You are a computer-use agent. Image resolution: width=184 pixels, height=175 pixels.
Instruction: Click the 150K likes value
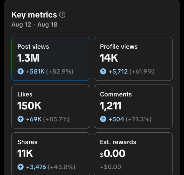point(29,106)
